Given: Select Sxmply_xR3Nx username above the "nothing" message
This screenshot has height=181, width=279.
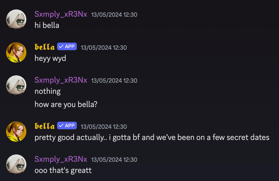Looking at the screenshot, I should (61, 80).
